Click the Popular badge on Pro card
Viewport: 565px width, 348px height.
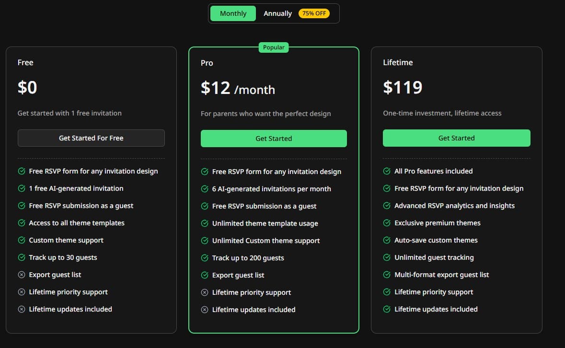coord(274,47)
